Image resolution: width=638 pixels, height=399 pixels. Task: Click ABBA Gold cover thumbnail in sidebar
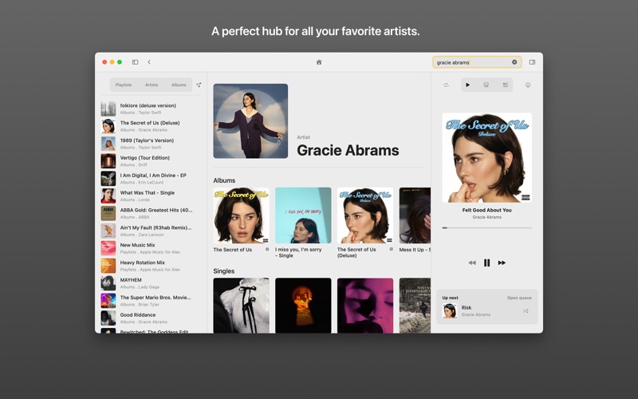(x=108, y=213)
